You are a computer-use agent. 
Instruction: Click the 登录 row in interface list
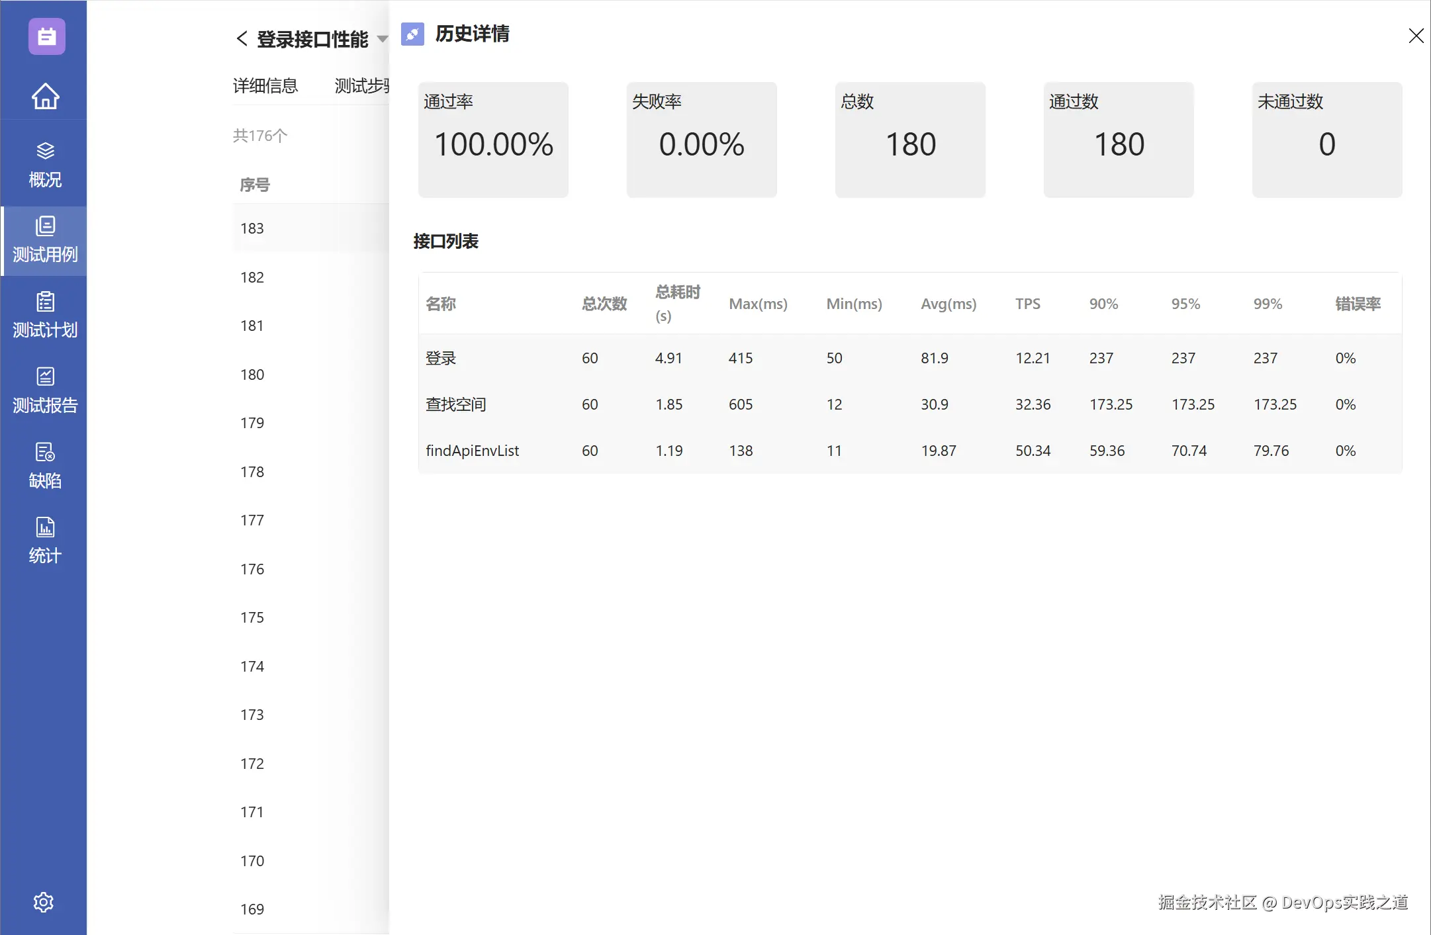(441, 358)
